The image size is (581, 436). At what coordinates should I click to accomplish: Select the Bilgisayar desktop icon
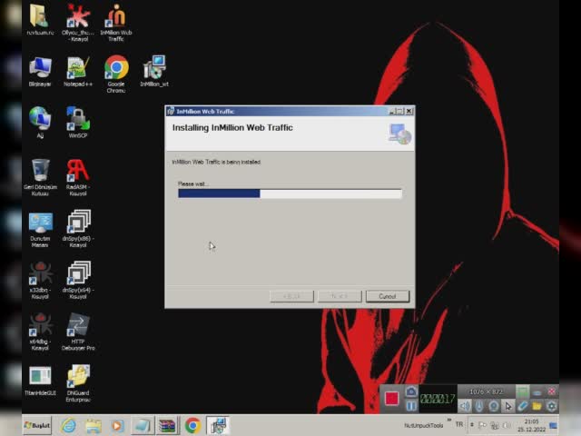coord(40,71)
